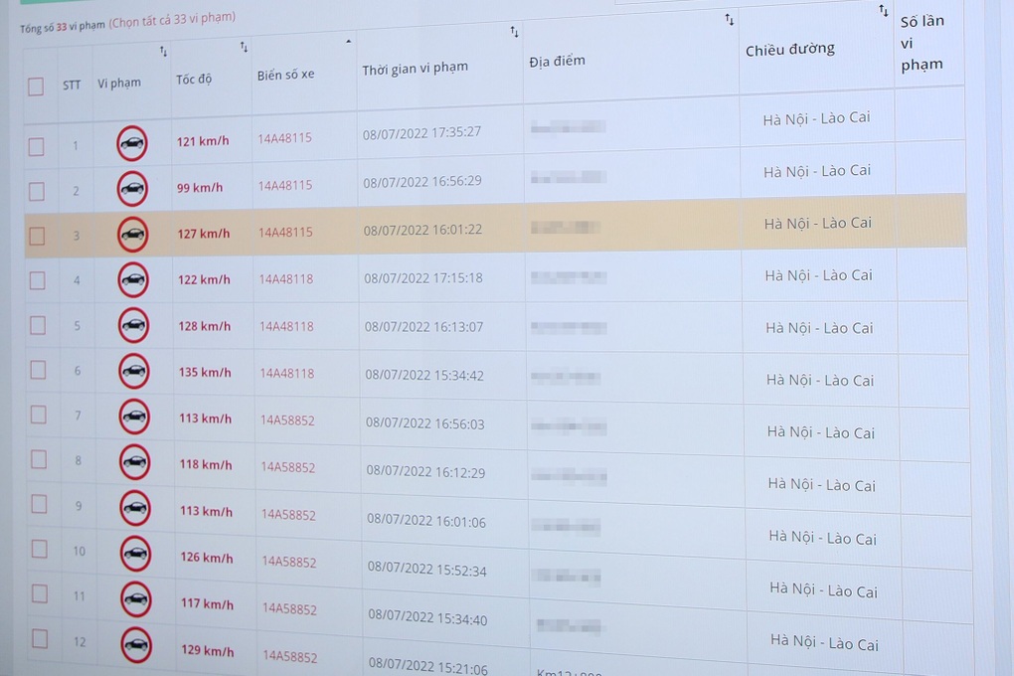
Task: Check the box for row 6
Action: [x=38, y=370]
